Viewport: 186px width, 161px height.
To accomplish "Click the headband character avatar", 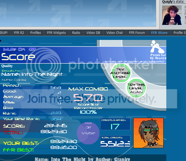I will 148,133.
